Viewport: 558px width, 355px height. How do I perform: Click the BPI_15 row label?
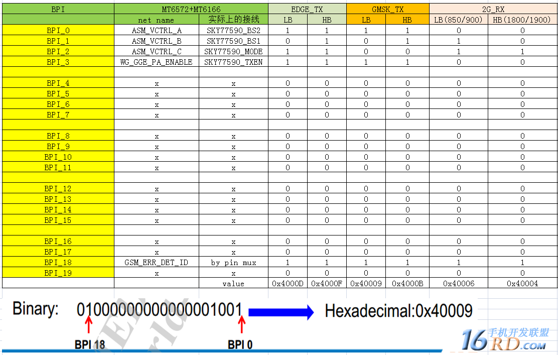[58, 220]
